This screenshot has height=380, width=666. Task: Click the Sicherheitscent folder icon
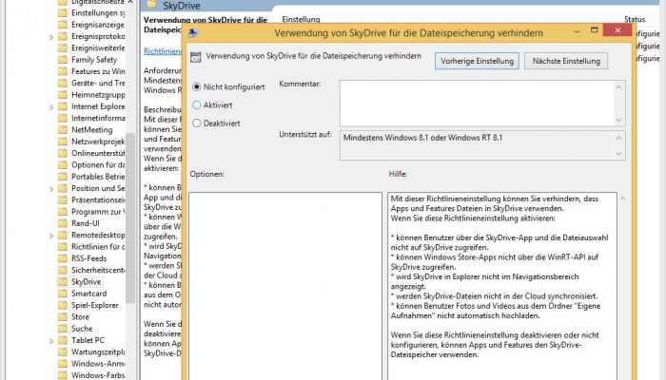coord(63,270)
